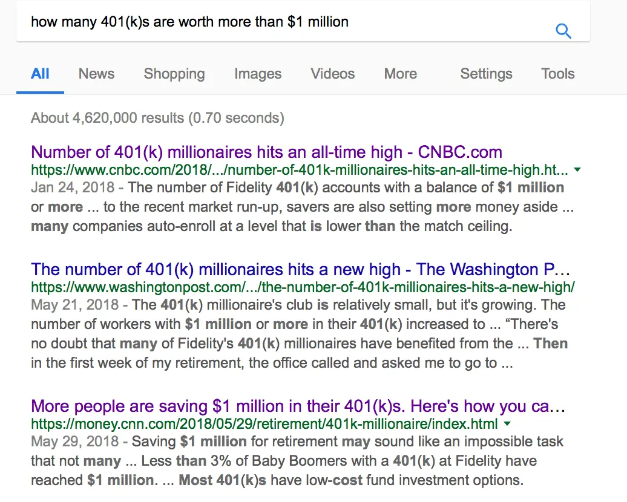Open the dropdown beside the CNBC result URL
The width and height of the screenshot is (627, 502).
coord(577,171)
